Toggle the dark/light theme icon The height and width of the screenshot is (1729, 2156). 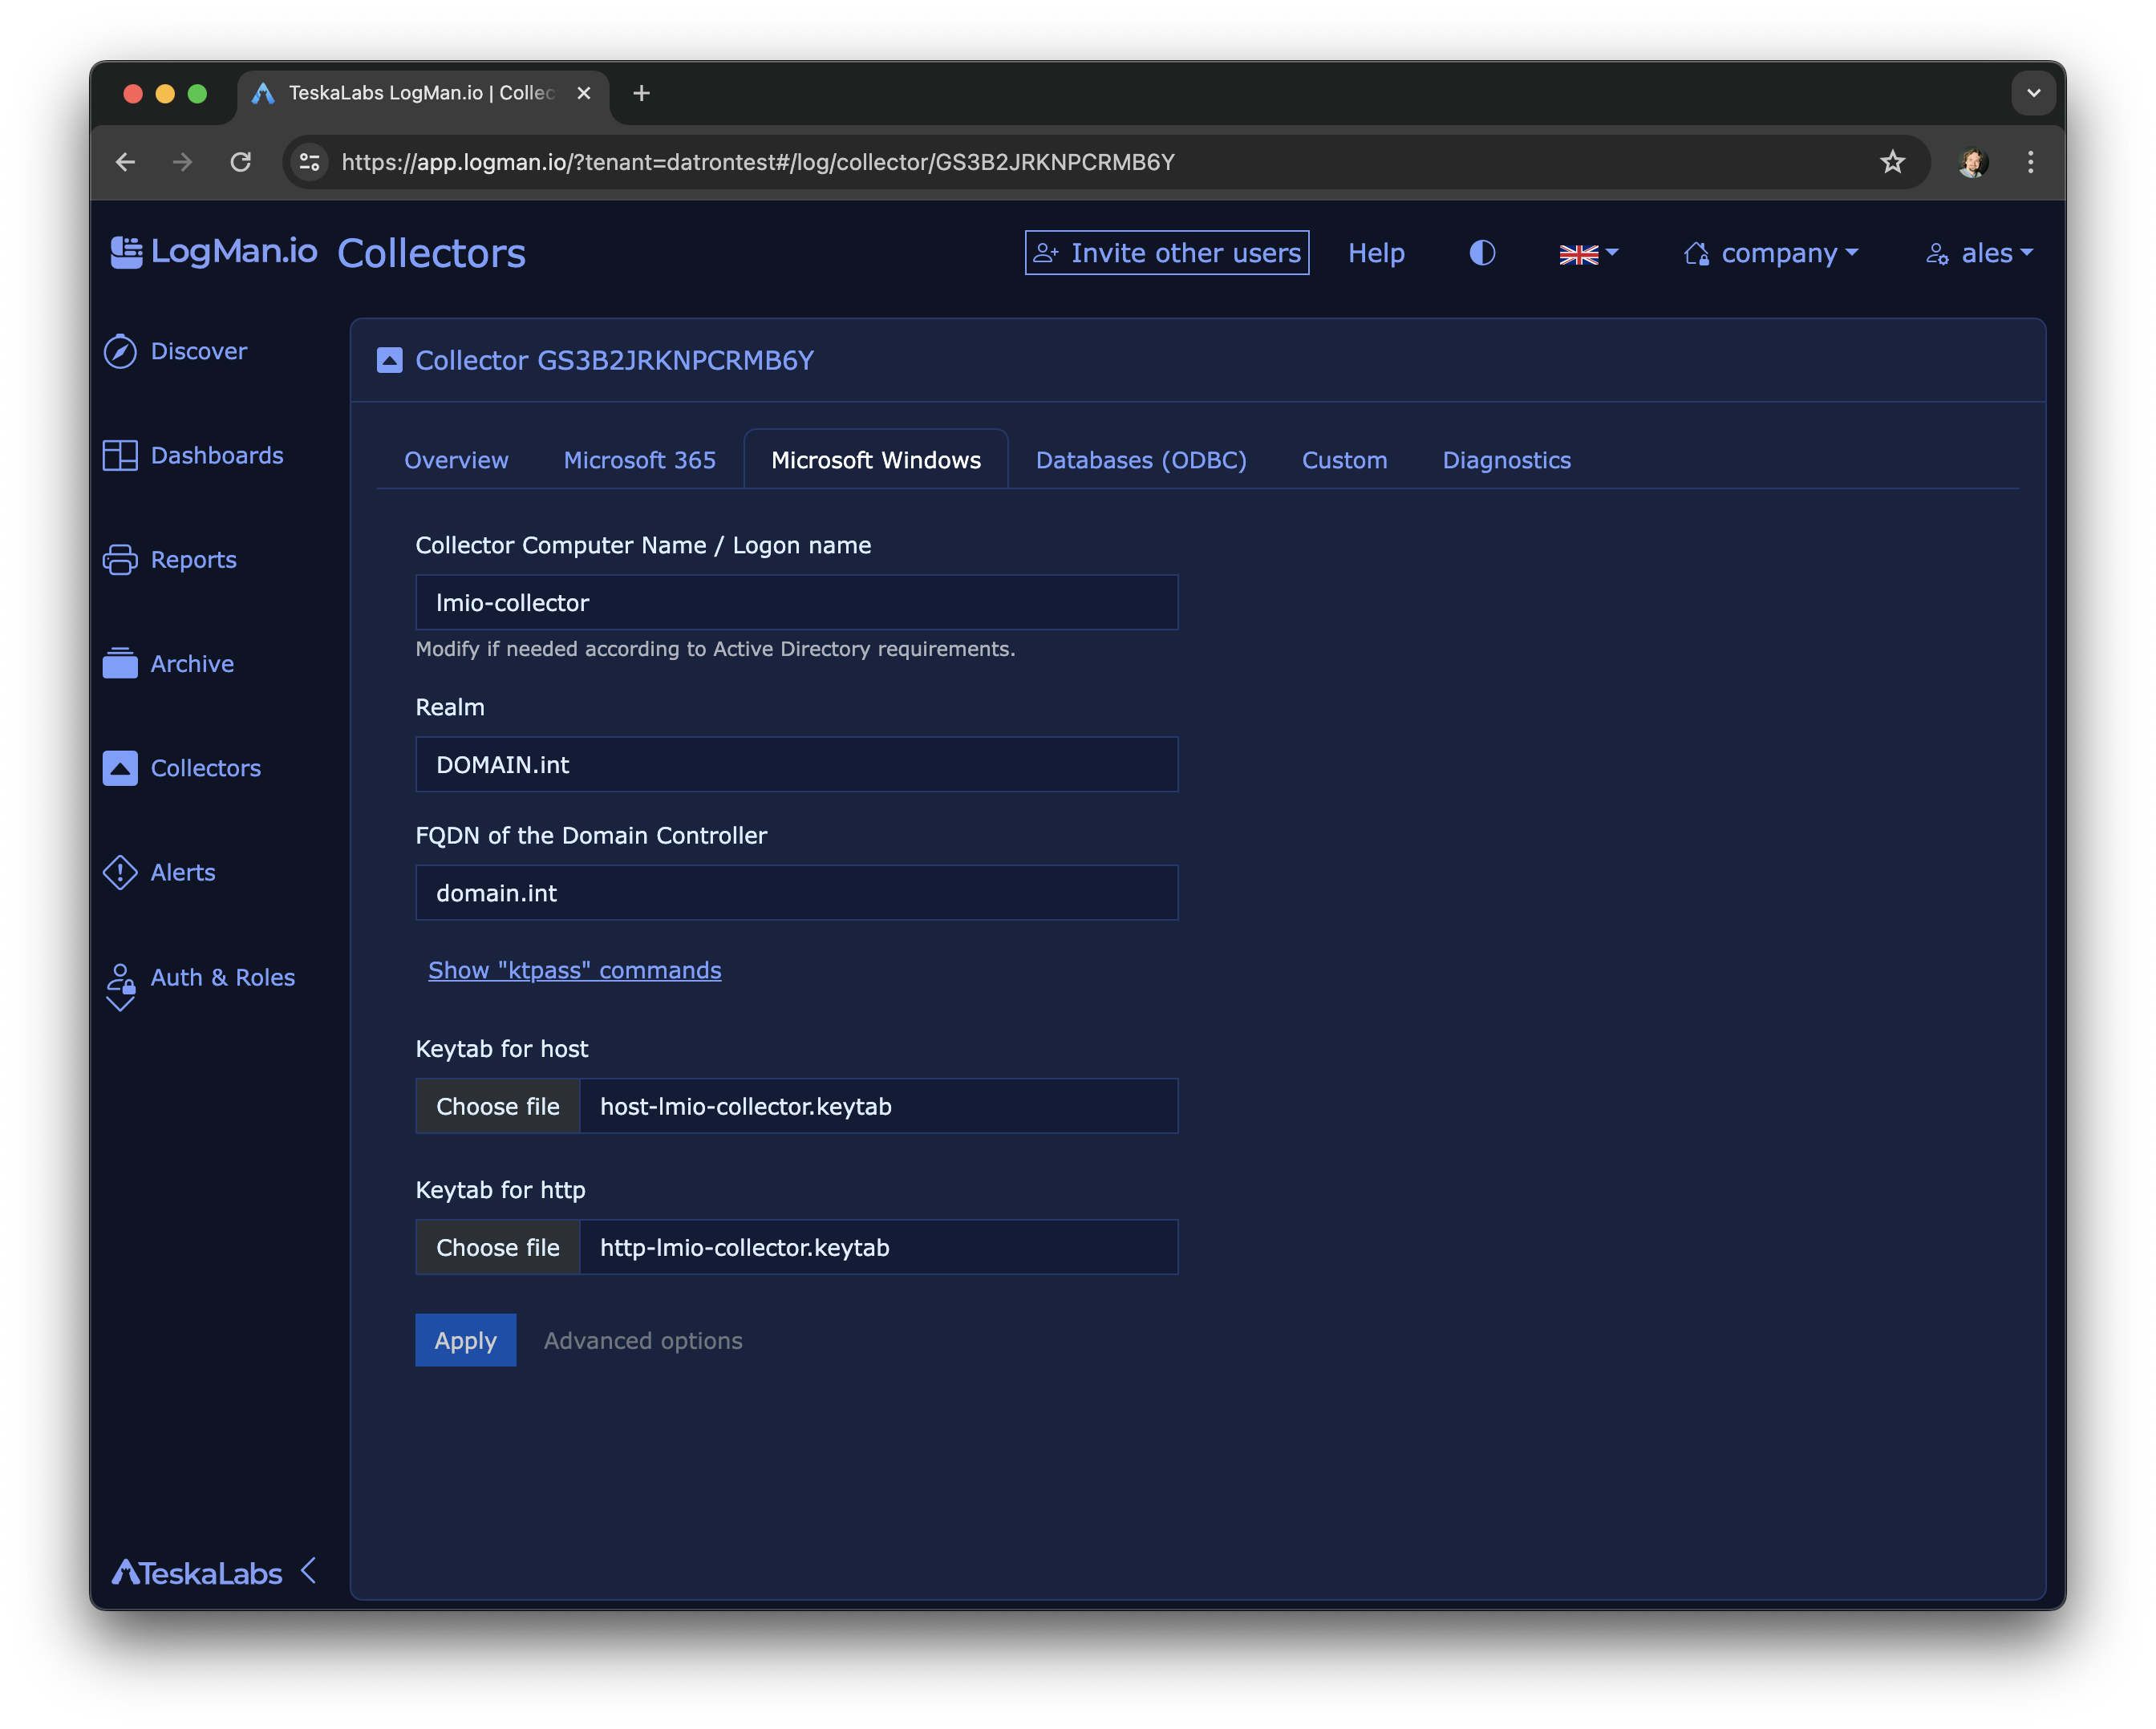coord(1482,253)
